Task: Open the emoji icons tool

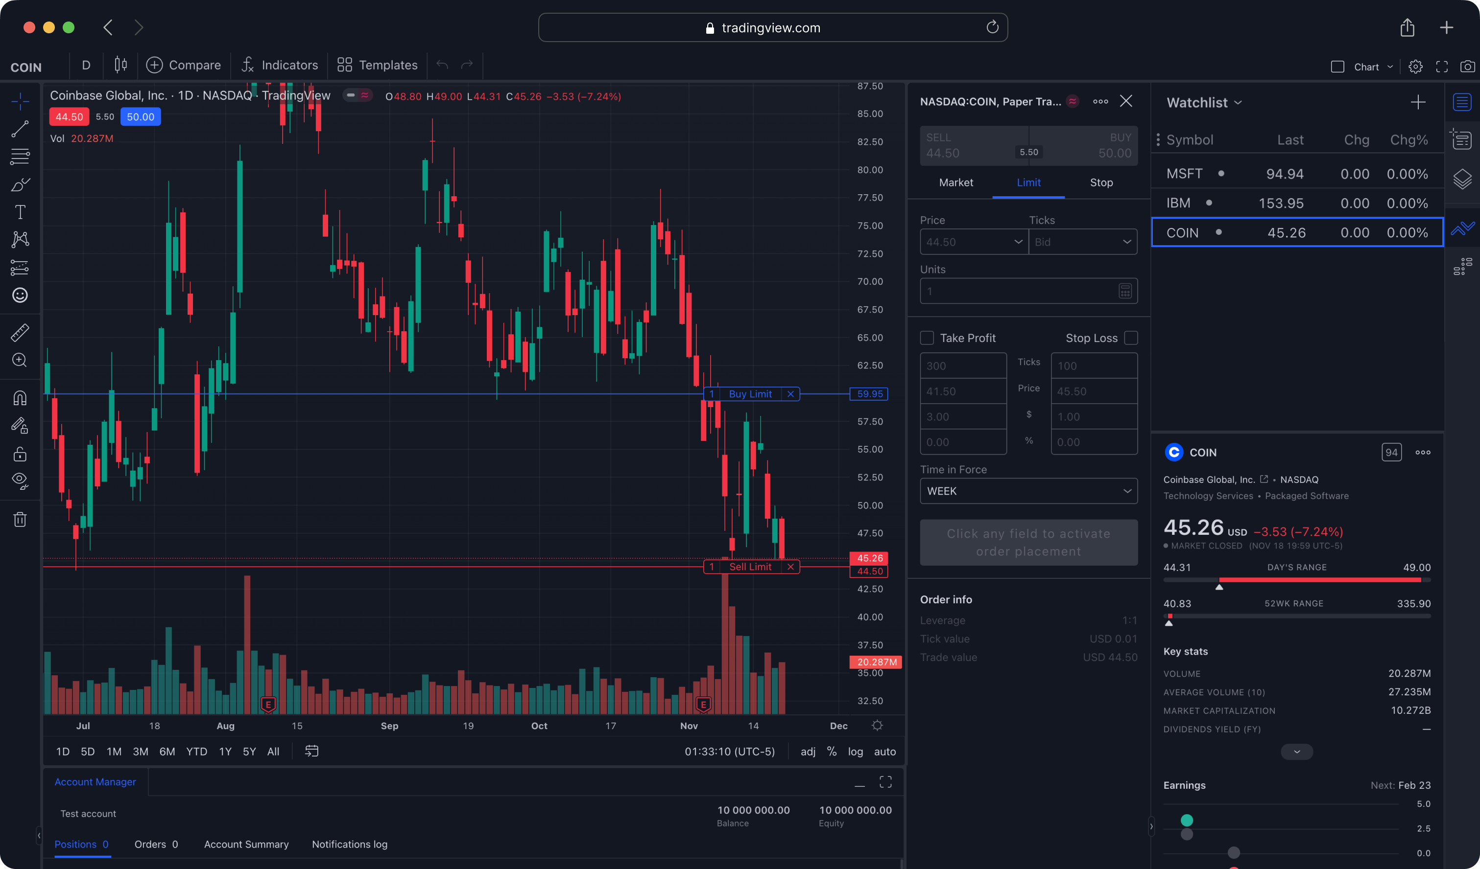Action: point(20,295)
